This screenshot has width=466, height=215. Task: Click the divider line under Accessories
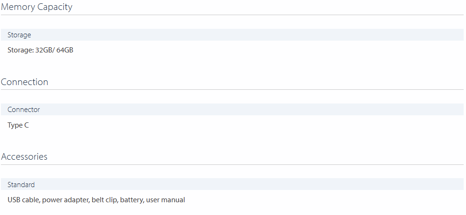232,164
